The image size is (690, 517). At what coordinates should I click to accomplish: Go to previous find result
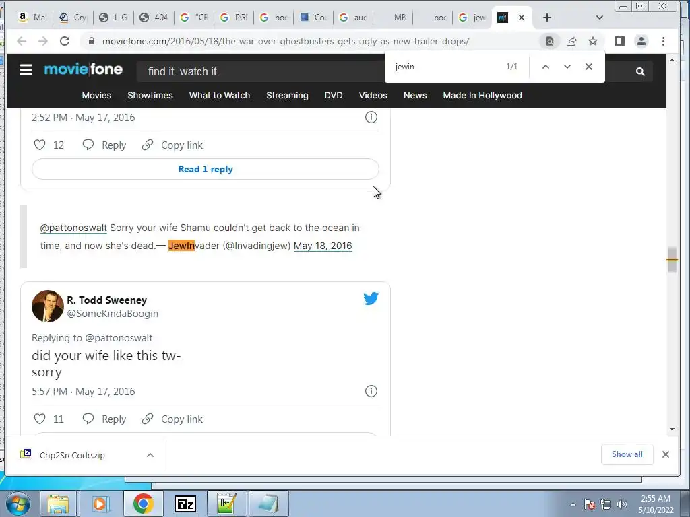coord(546,67)
